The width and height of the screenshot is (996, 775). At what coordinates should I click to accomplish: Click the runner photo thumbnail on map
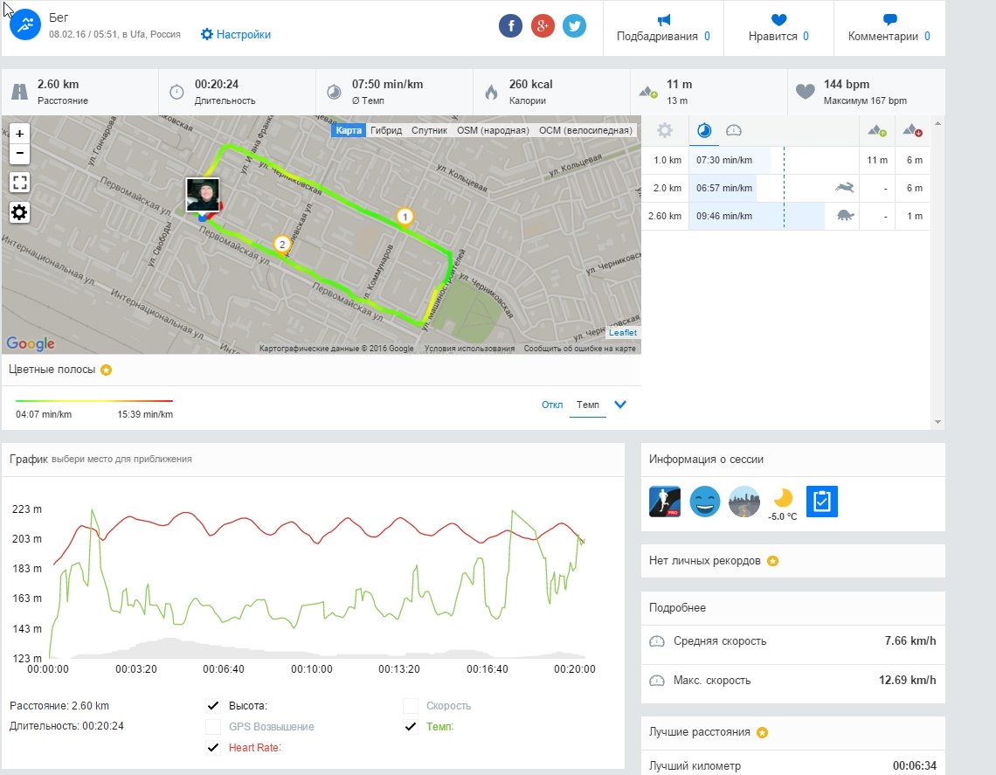tap(202, 194)
